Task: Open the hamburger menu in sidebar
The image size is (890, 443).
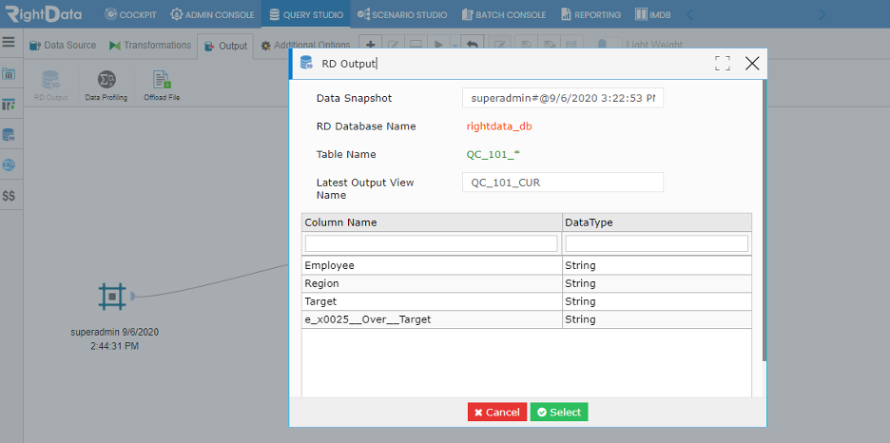Action: click(9, 42)
